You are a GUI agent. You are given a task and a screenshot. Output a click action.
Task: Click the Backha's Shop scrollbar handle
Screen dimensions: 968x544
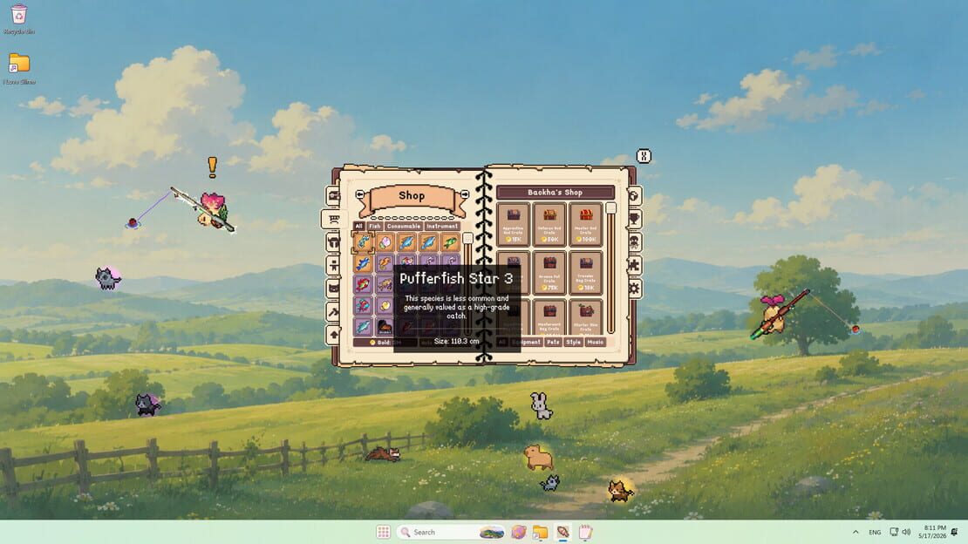[610, 208]
